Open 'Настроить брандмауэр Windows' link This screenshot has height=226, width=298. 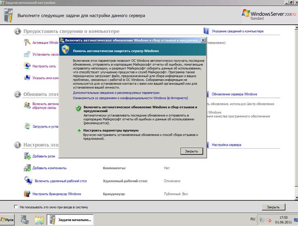click(x=57, y=194)
